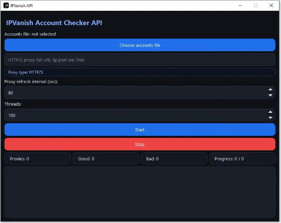Click the Bad: 0 counter

(x=174, y=158)
